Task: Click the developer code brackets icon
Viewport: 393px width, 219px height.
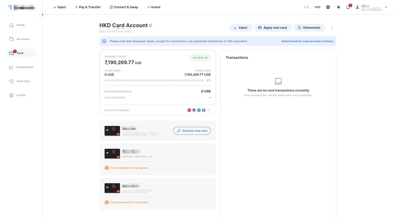Action: pyautogui.click(x=306, y=7)
